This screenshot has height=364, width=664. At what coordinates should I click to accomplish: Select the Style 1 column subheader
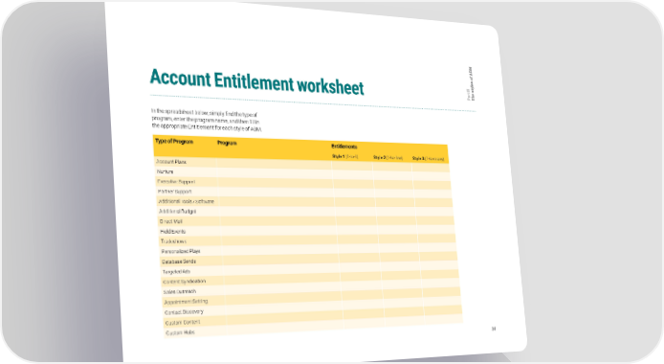[x=344, y=156]
